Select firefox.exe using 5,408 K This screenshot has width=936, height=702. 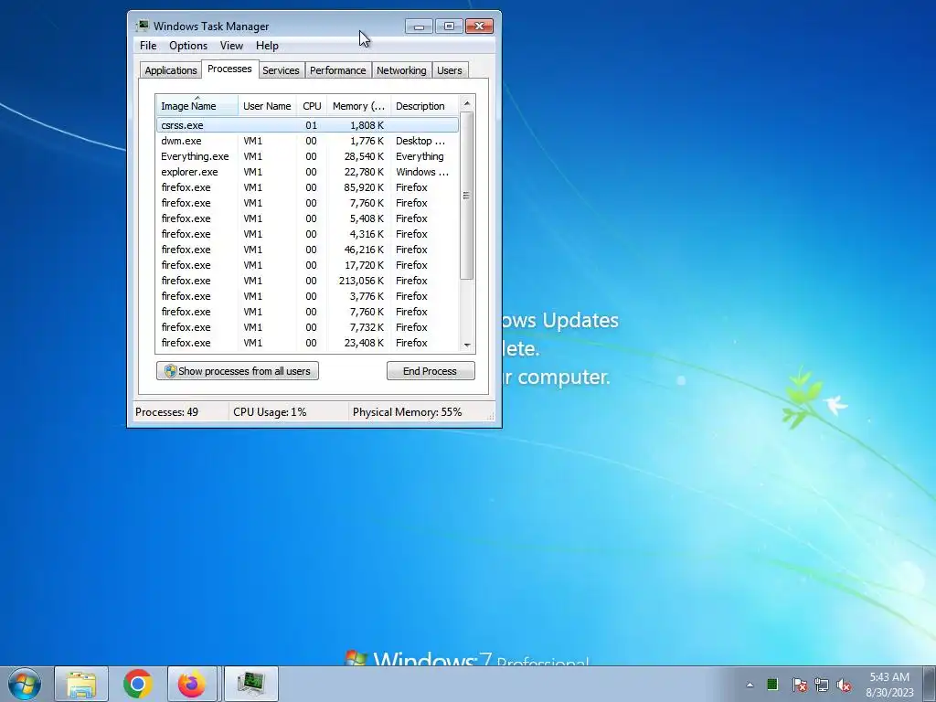(x=307, y=218)
